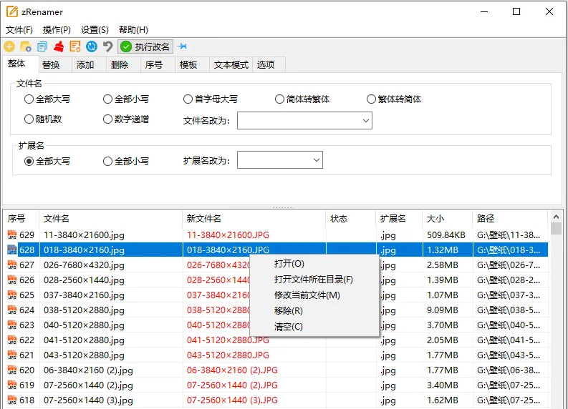Click the JPG file icon for row 620

click(x=12, y=370)
